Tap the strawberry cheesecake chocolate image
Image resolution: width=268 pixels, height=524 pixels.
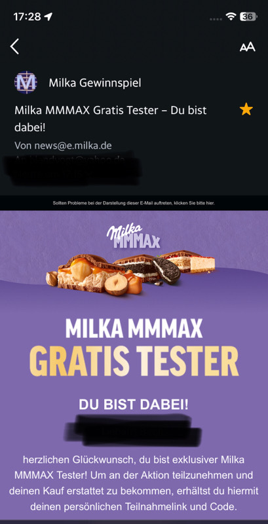tap(192, 261)
